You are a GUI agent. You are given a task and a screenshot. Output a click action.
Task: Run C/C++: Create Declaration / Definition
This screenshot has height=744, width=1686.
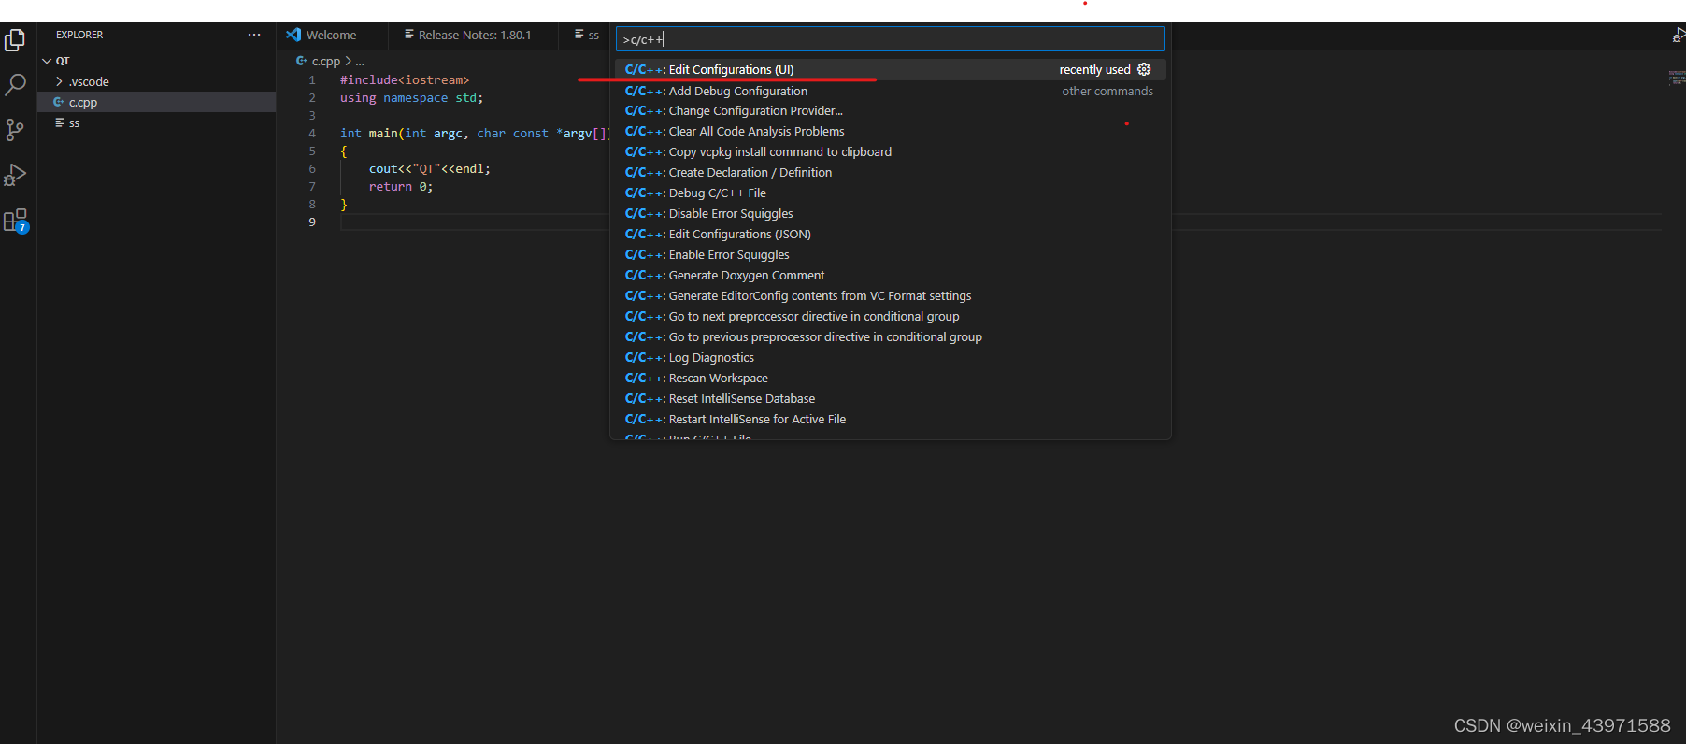coord(891,172)
